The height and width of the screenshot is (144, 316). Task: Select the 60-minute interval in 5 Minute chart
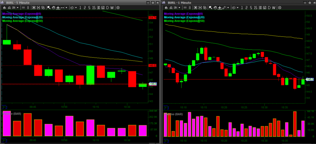[x=102, y=7]
